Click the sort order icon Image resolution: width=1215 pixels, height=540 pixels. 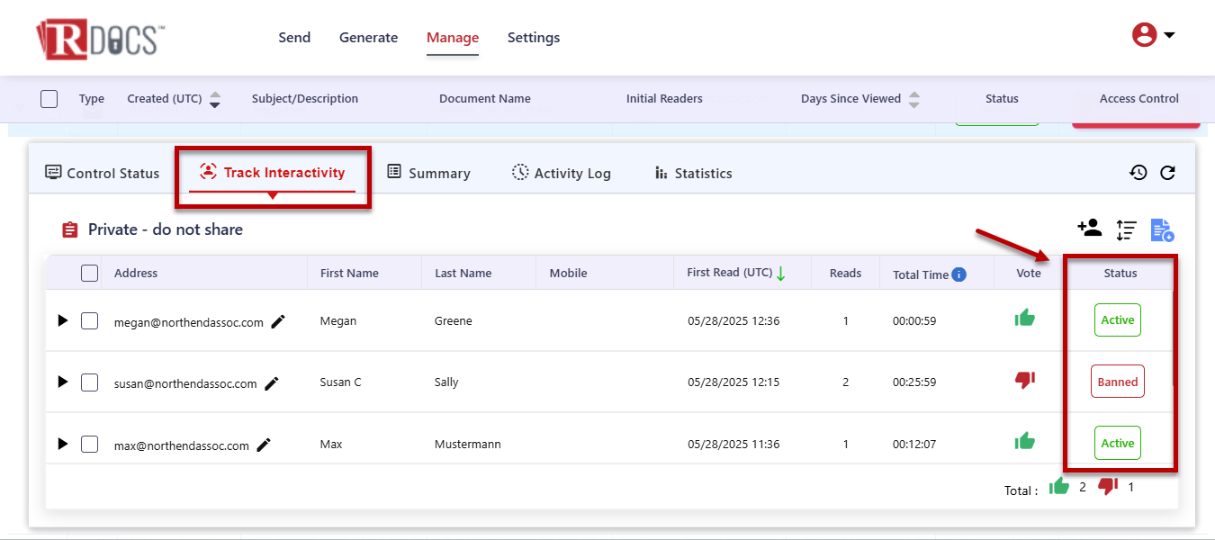click(x=1126, y=230)
